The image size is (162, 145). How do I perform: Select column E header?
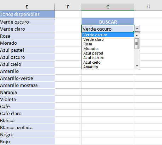[27, 7]
